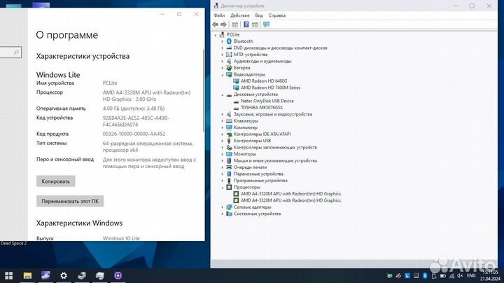Collapse the Процессоры category
This screenshot has height=283, width=504.
click(x=222, y=187)
